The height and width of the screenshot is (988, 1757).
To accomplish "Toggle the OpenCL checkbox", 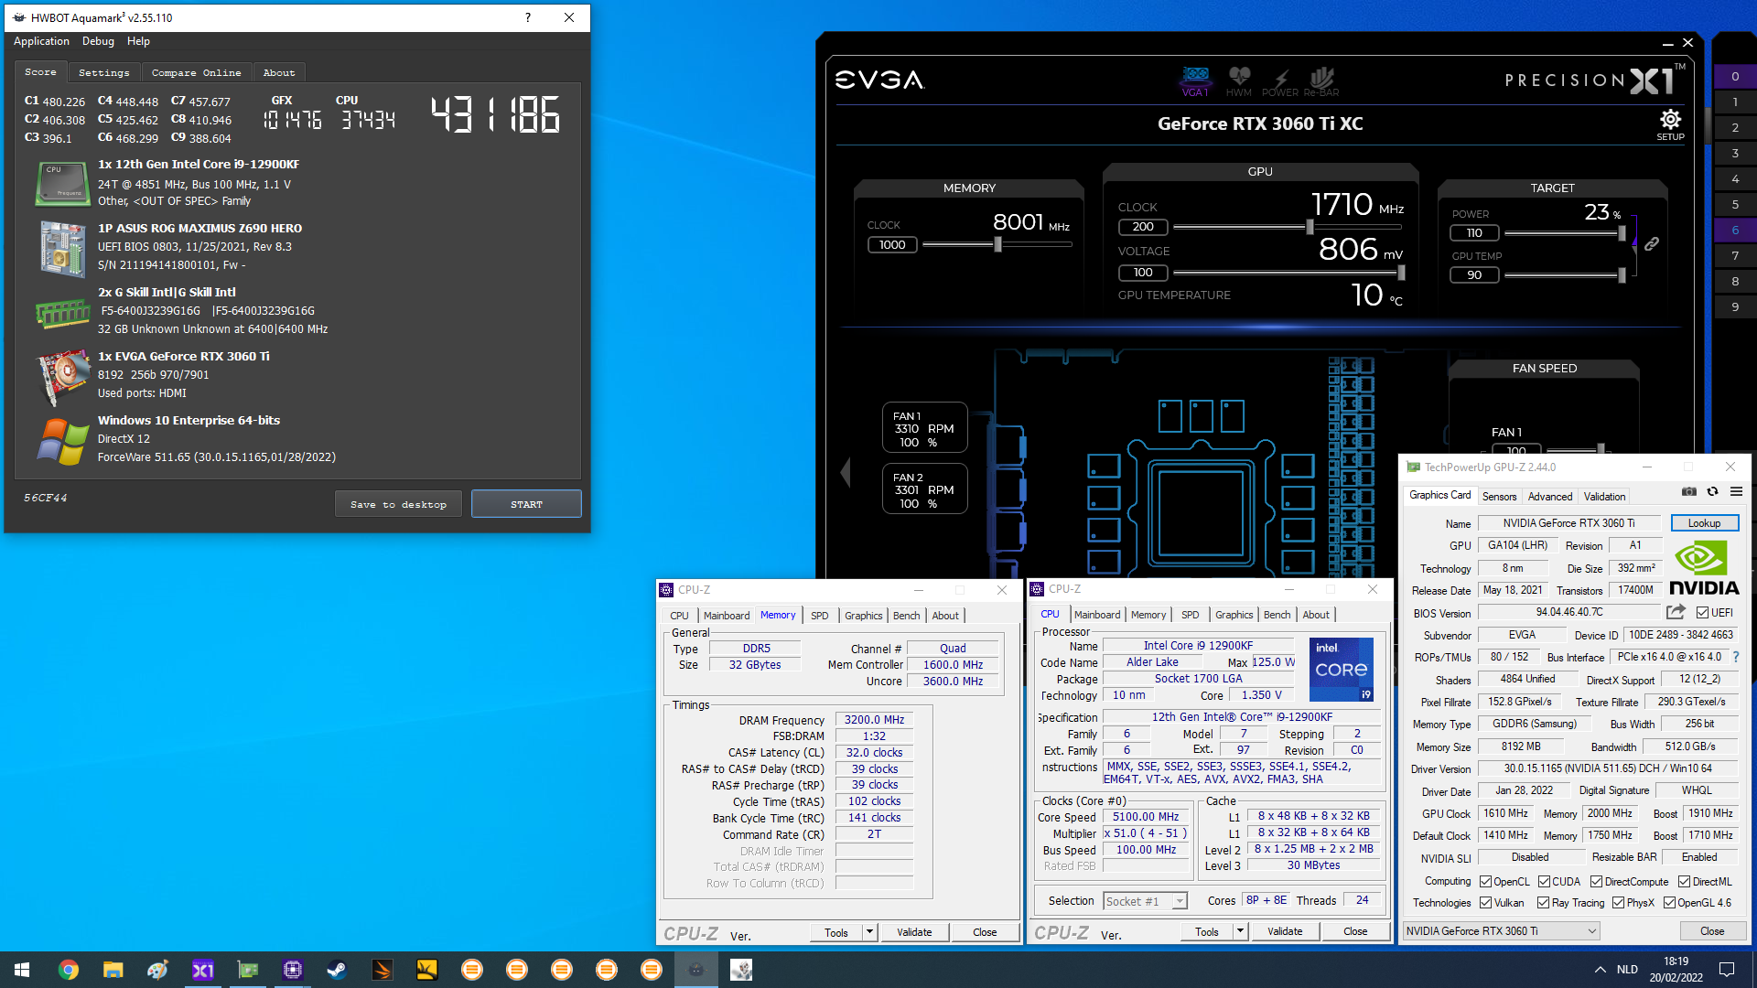I will coord(1486,882).
